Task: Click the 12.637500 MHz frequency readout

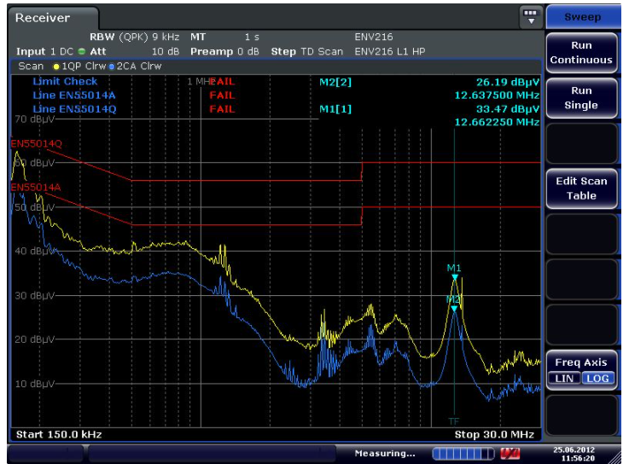Action: point(497,96)
